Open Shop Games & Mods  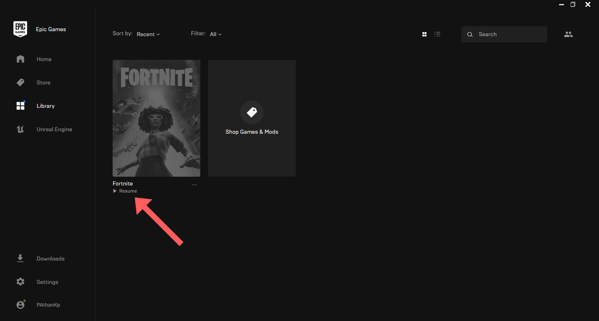point(252,118)
